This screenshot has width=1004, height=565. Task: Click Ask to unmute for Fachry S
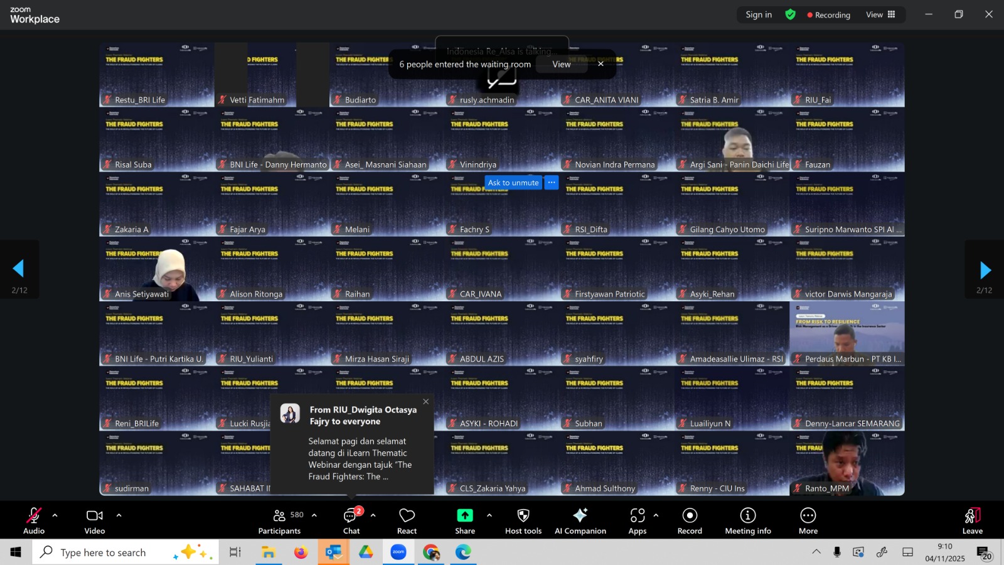[x=513, y=183]
